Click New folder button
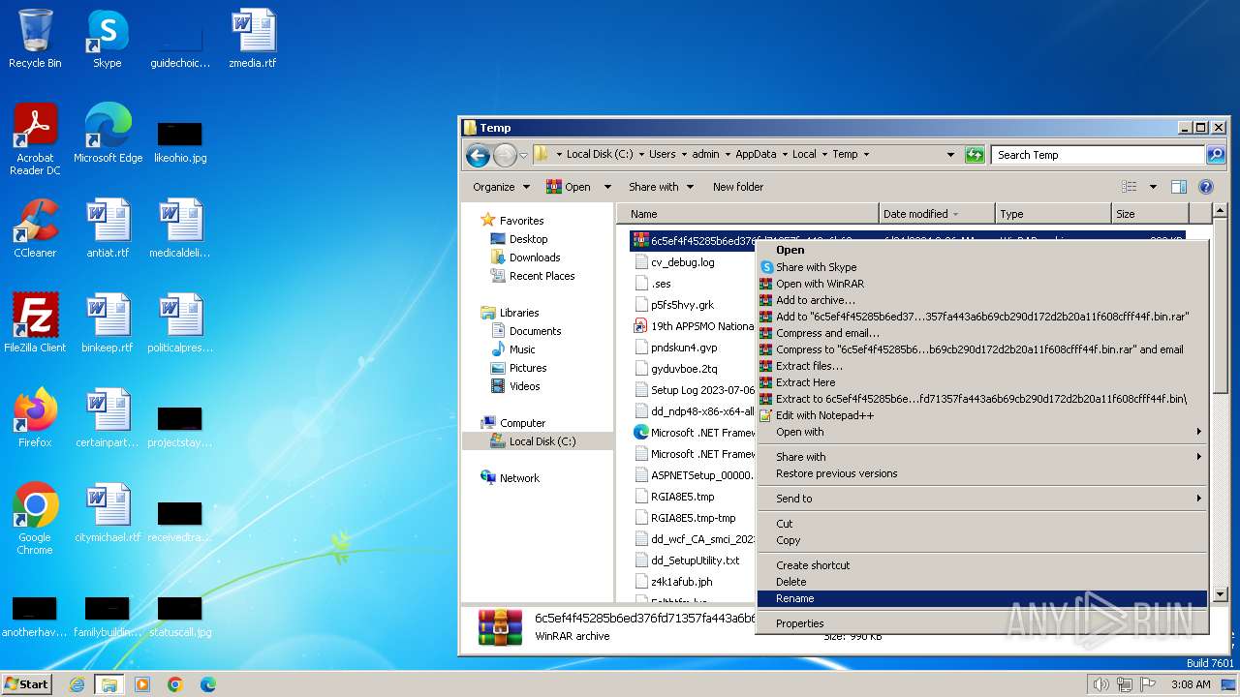Viewport: 1240px width, 697px height. (x=738, y=187)
